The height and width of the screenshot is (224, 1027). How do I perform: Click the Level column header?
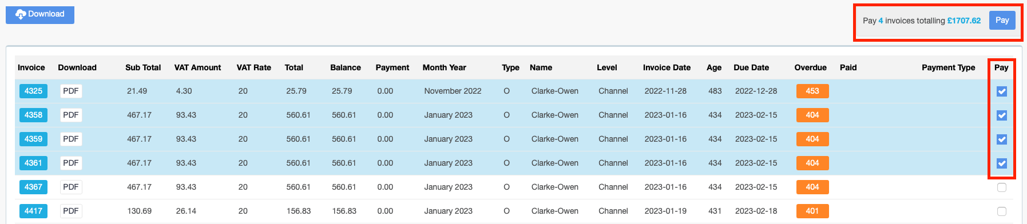607,67
